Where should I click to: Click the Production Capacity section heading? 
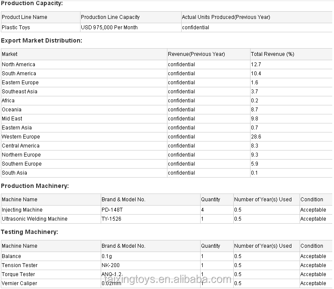(x=31, y=3)
